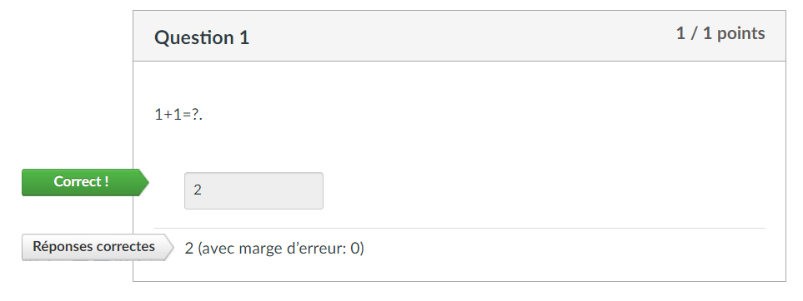Viewport: 803px width, 301px height.
Task: Click the correct answer text starting with 2 (avec
Action: pos(274,249)
